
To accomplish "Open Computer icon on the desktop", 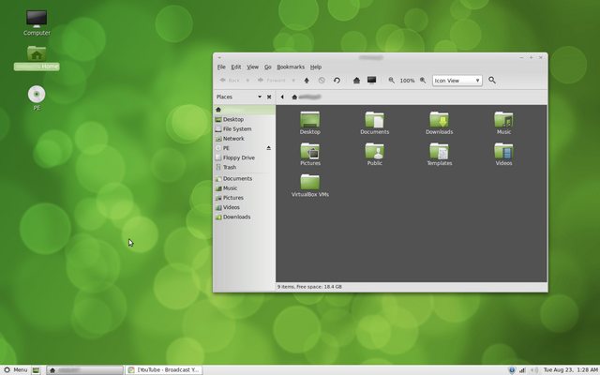I will pos(37,22).
